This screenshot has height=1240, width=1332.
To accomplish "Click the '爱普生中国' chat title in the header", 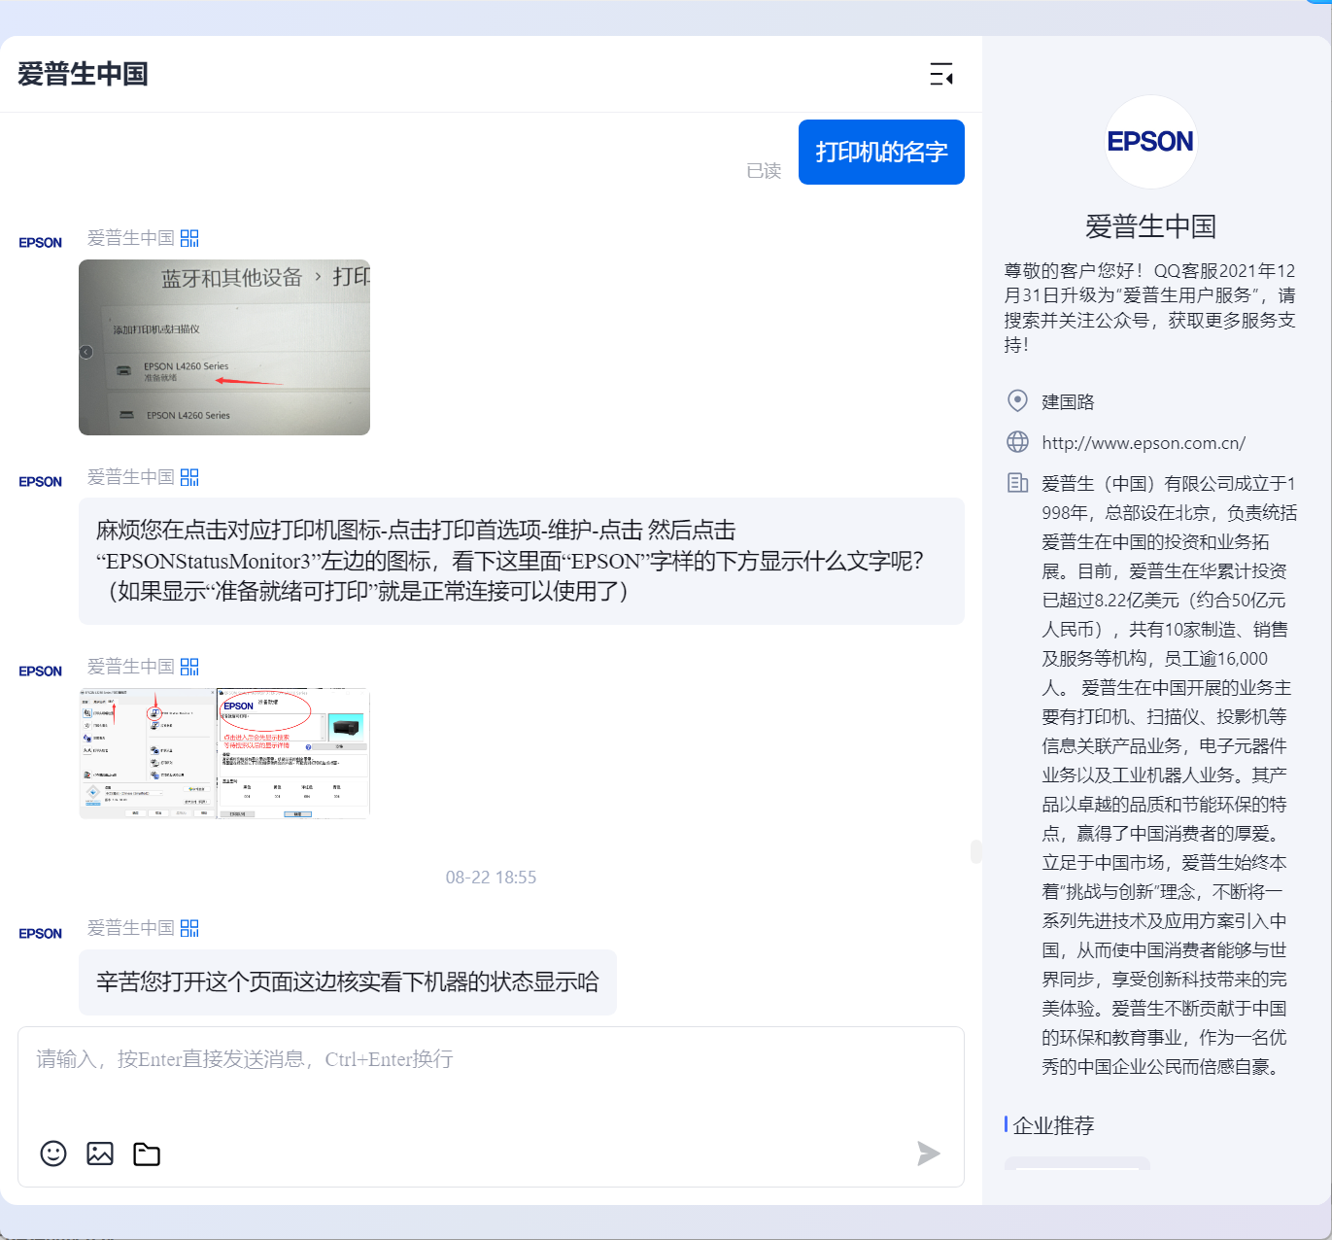I will pyautogui.click(x=83, y=74).
